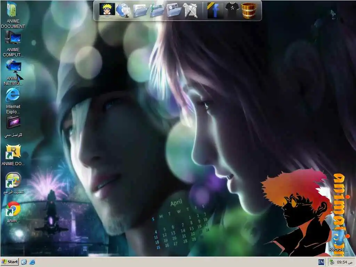Screen dimensions: 356x267
Task: Select the Internet Explorer desktop shortcut
Action: click(13, 101)
